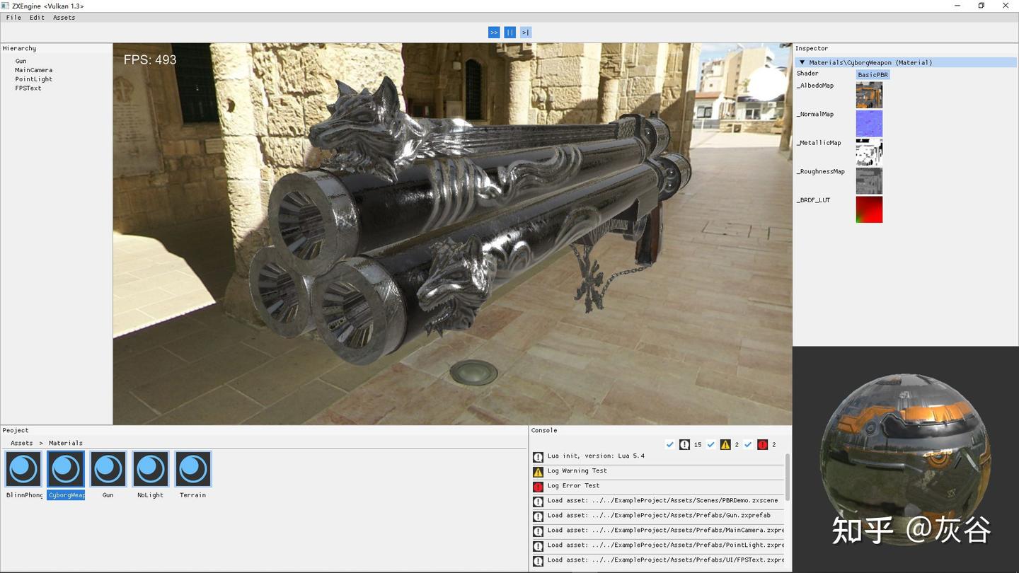Open the Edit menu
Viewport: 1019px width, 573px height.
pos(36,17)
